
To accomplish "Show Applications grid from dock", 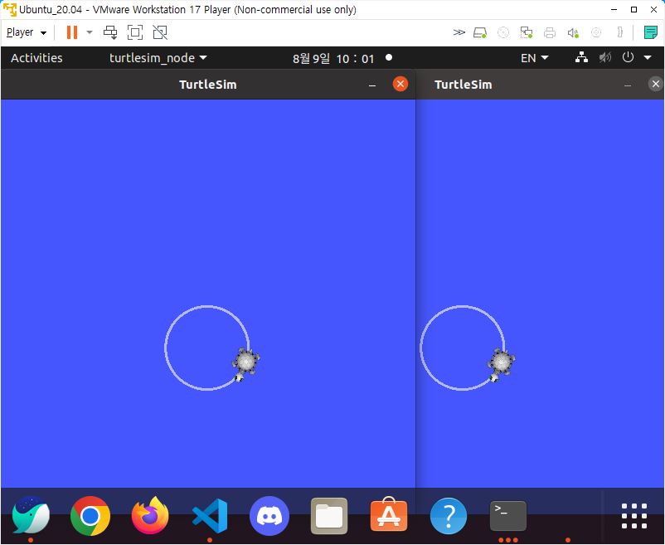I will (634, 516).
